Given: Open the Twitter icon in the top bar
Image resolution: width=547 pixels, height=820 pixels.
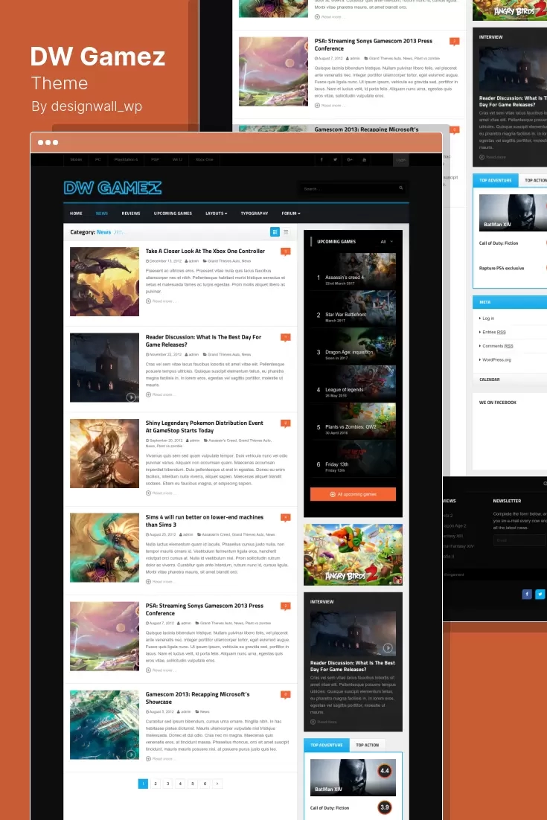Looking at the screenshot, I should coord(335,159).
